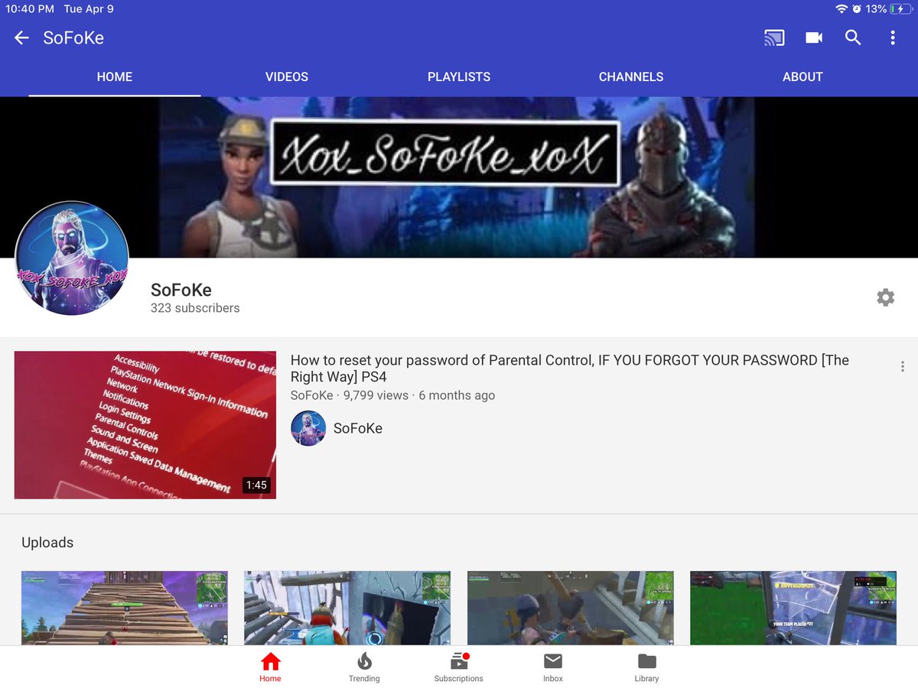Open the SoFoKe channel link under the video
Image resolution: width=918 pixels, height=688 pixels.
[335, 428]
